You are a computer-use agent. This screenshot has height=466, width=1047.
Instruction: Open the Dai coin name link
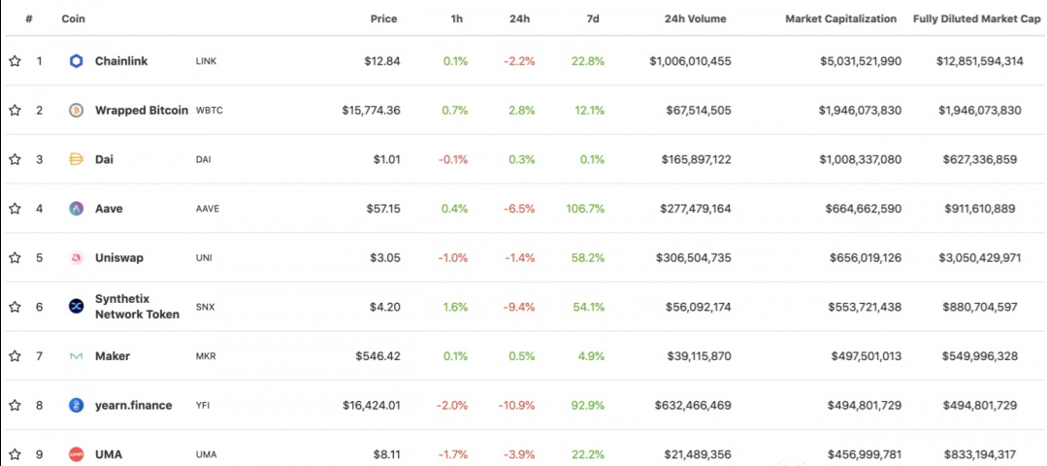pyautogui.click(x=104, y=159)
